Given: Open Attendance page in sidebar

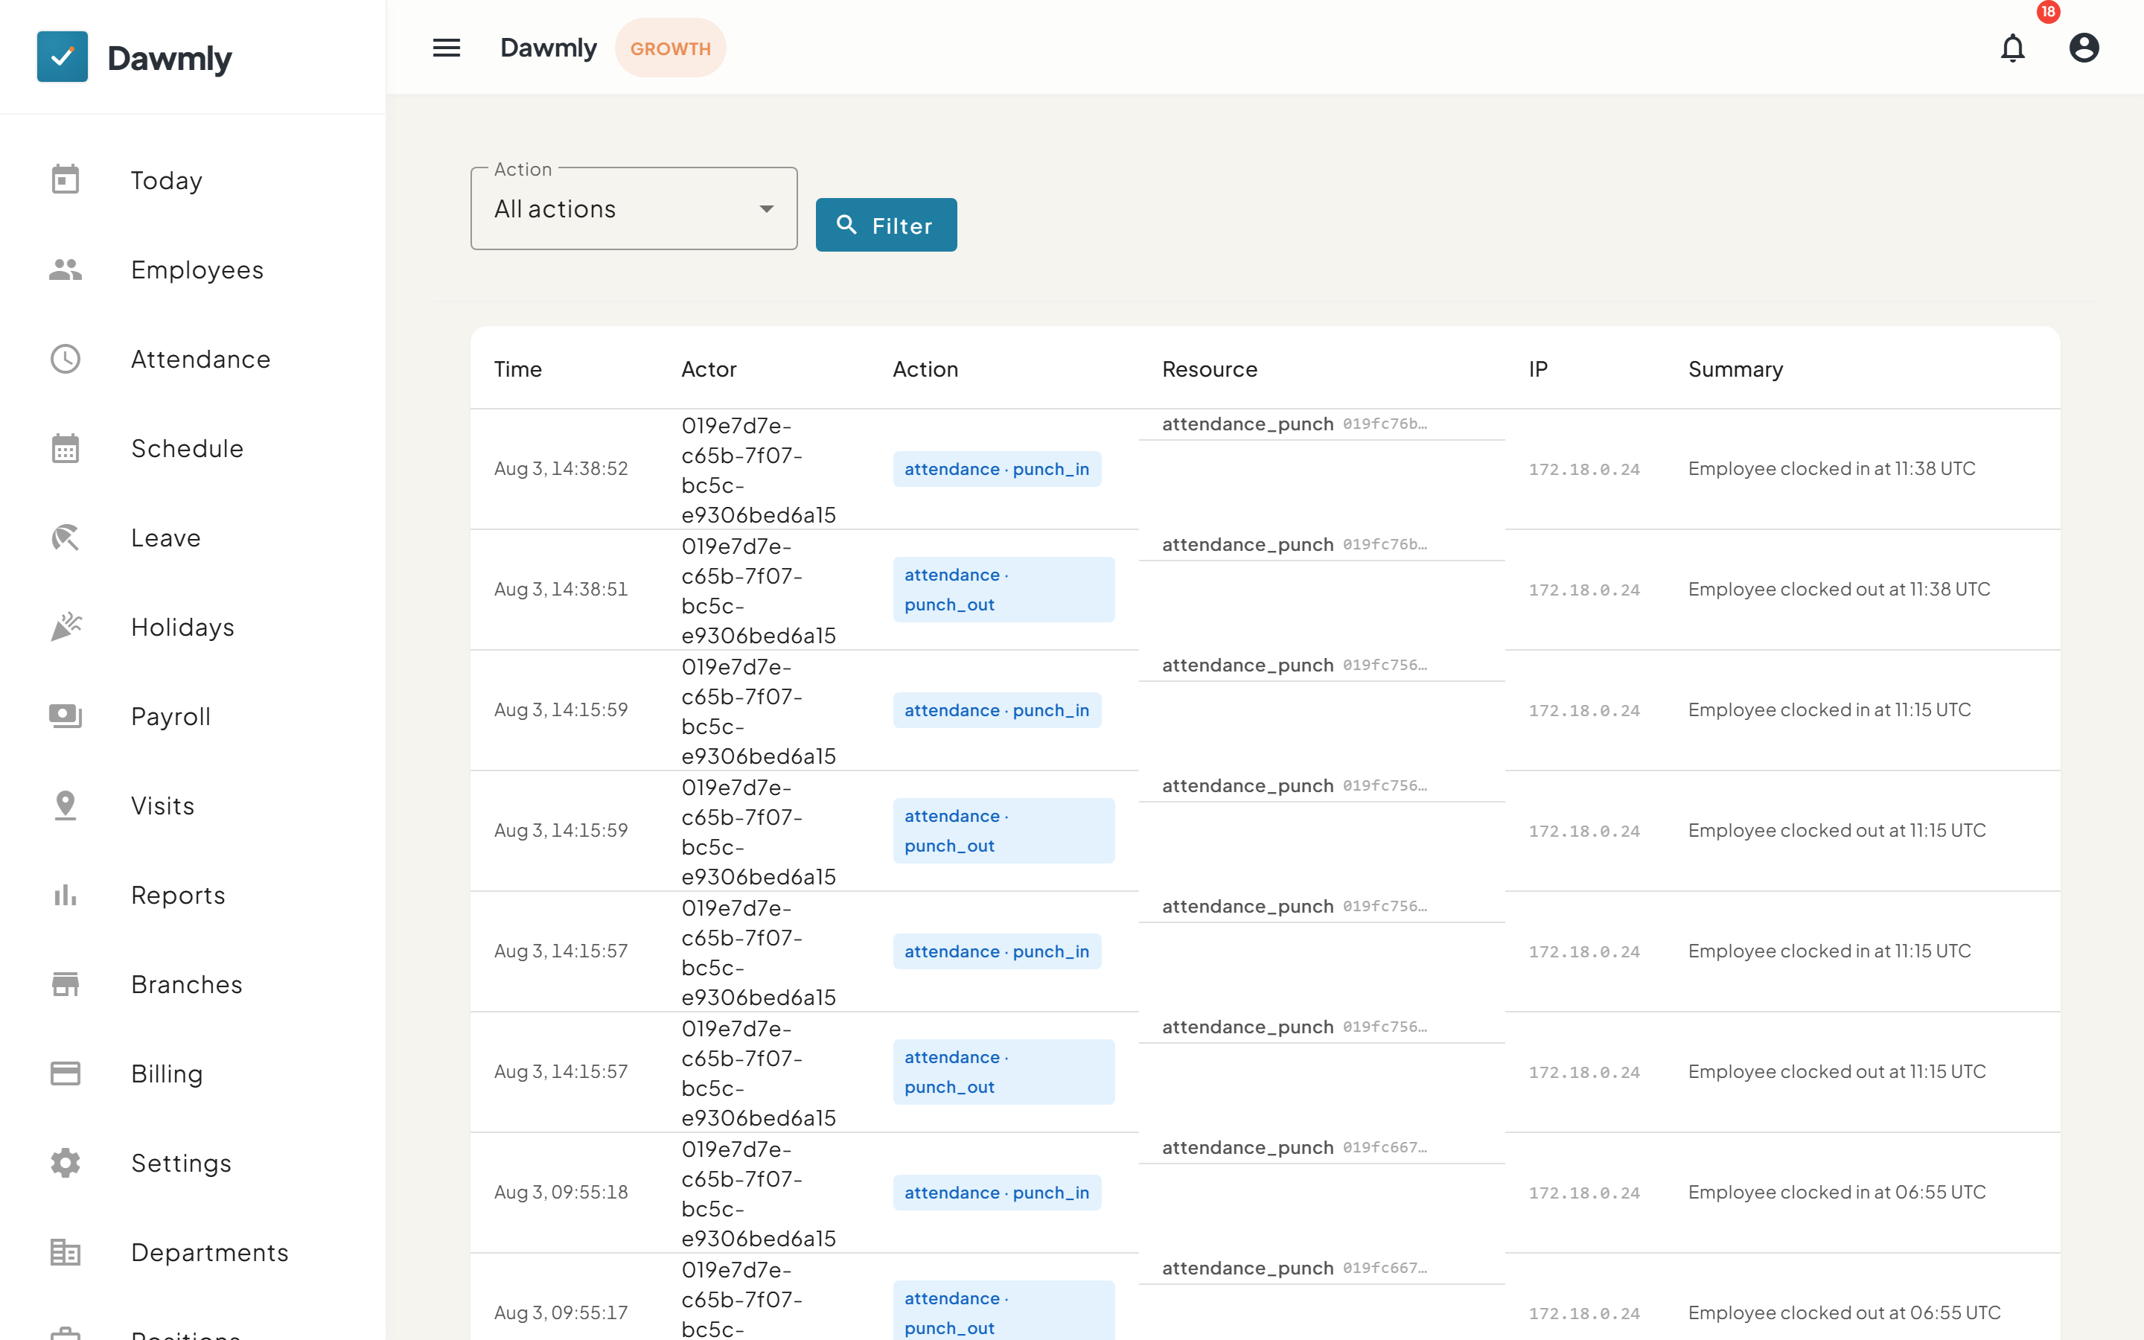Looking at the screenshot, I should click(x=201, y=359).
